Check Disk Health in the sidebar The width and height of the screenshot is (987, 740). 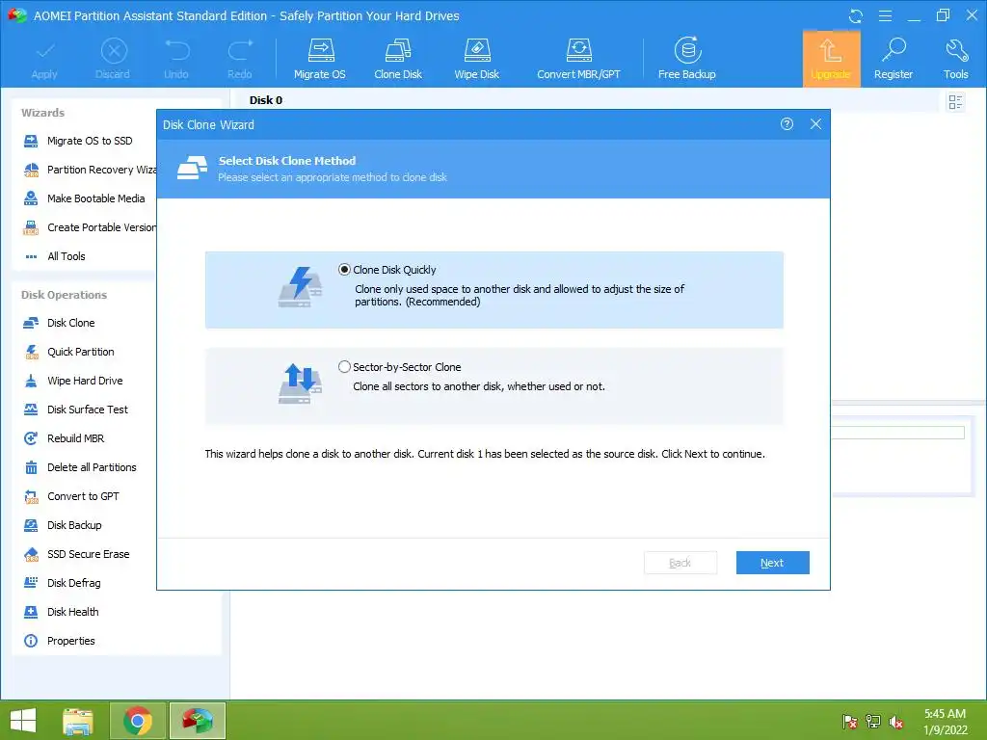(x=72, y=612)
